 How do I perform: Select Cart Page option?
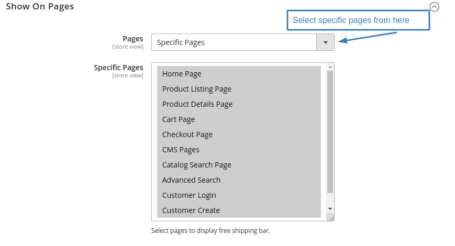tap(239, 119)
